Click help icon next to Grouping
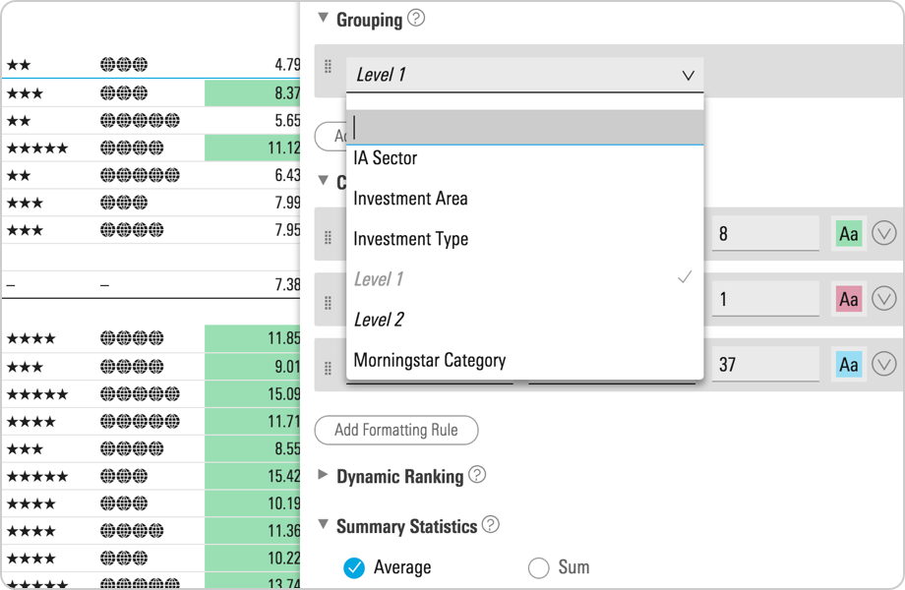This screenshot has width=905, height=590. point(416,19)
